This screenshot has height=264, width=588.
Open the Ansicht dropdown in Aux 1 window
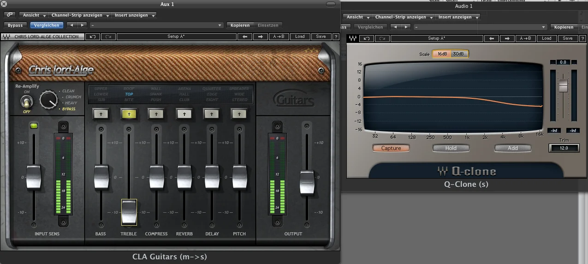[x=34, y=15]
